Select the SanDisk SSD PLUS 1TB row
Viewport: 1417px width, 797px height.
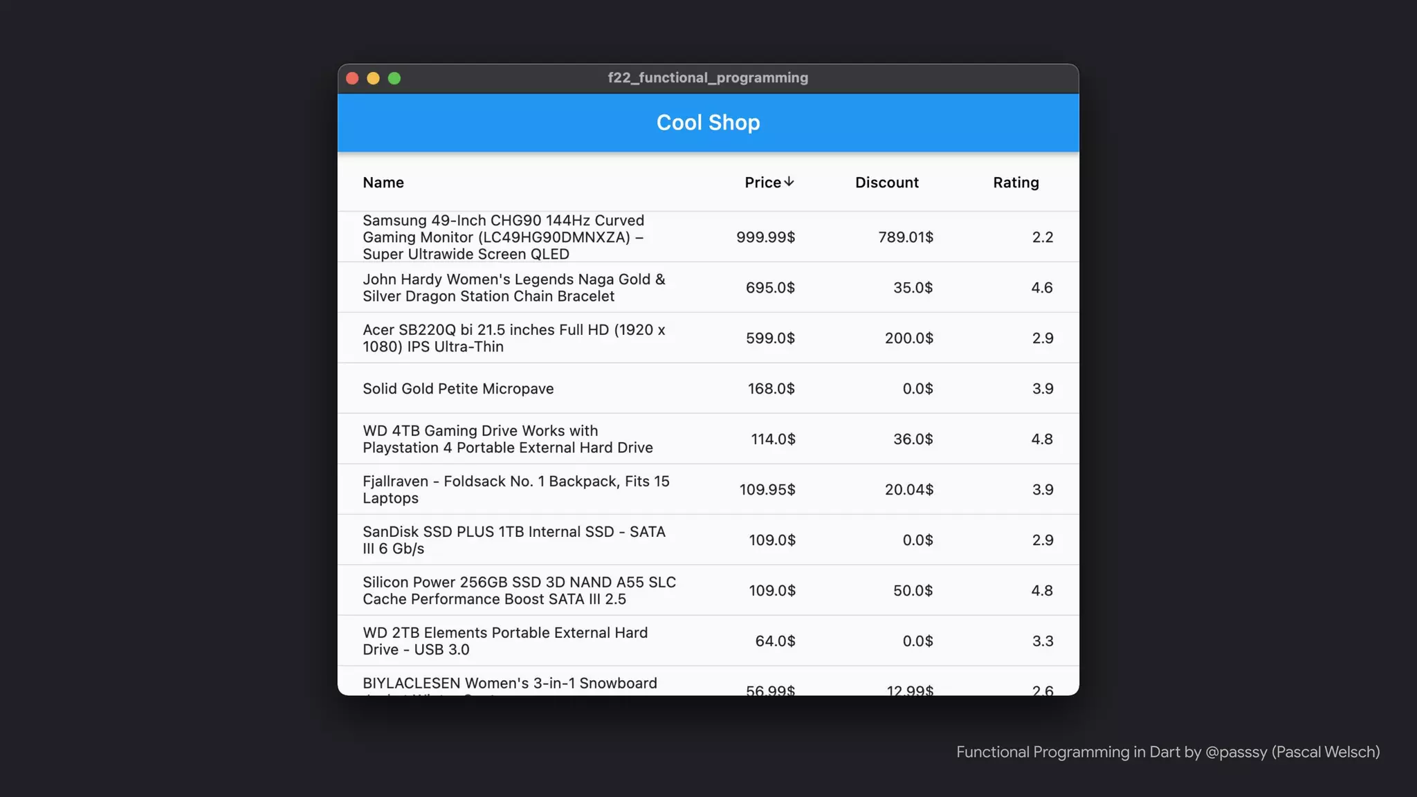point(708,540)
